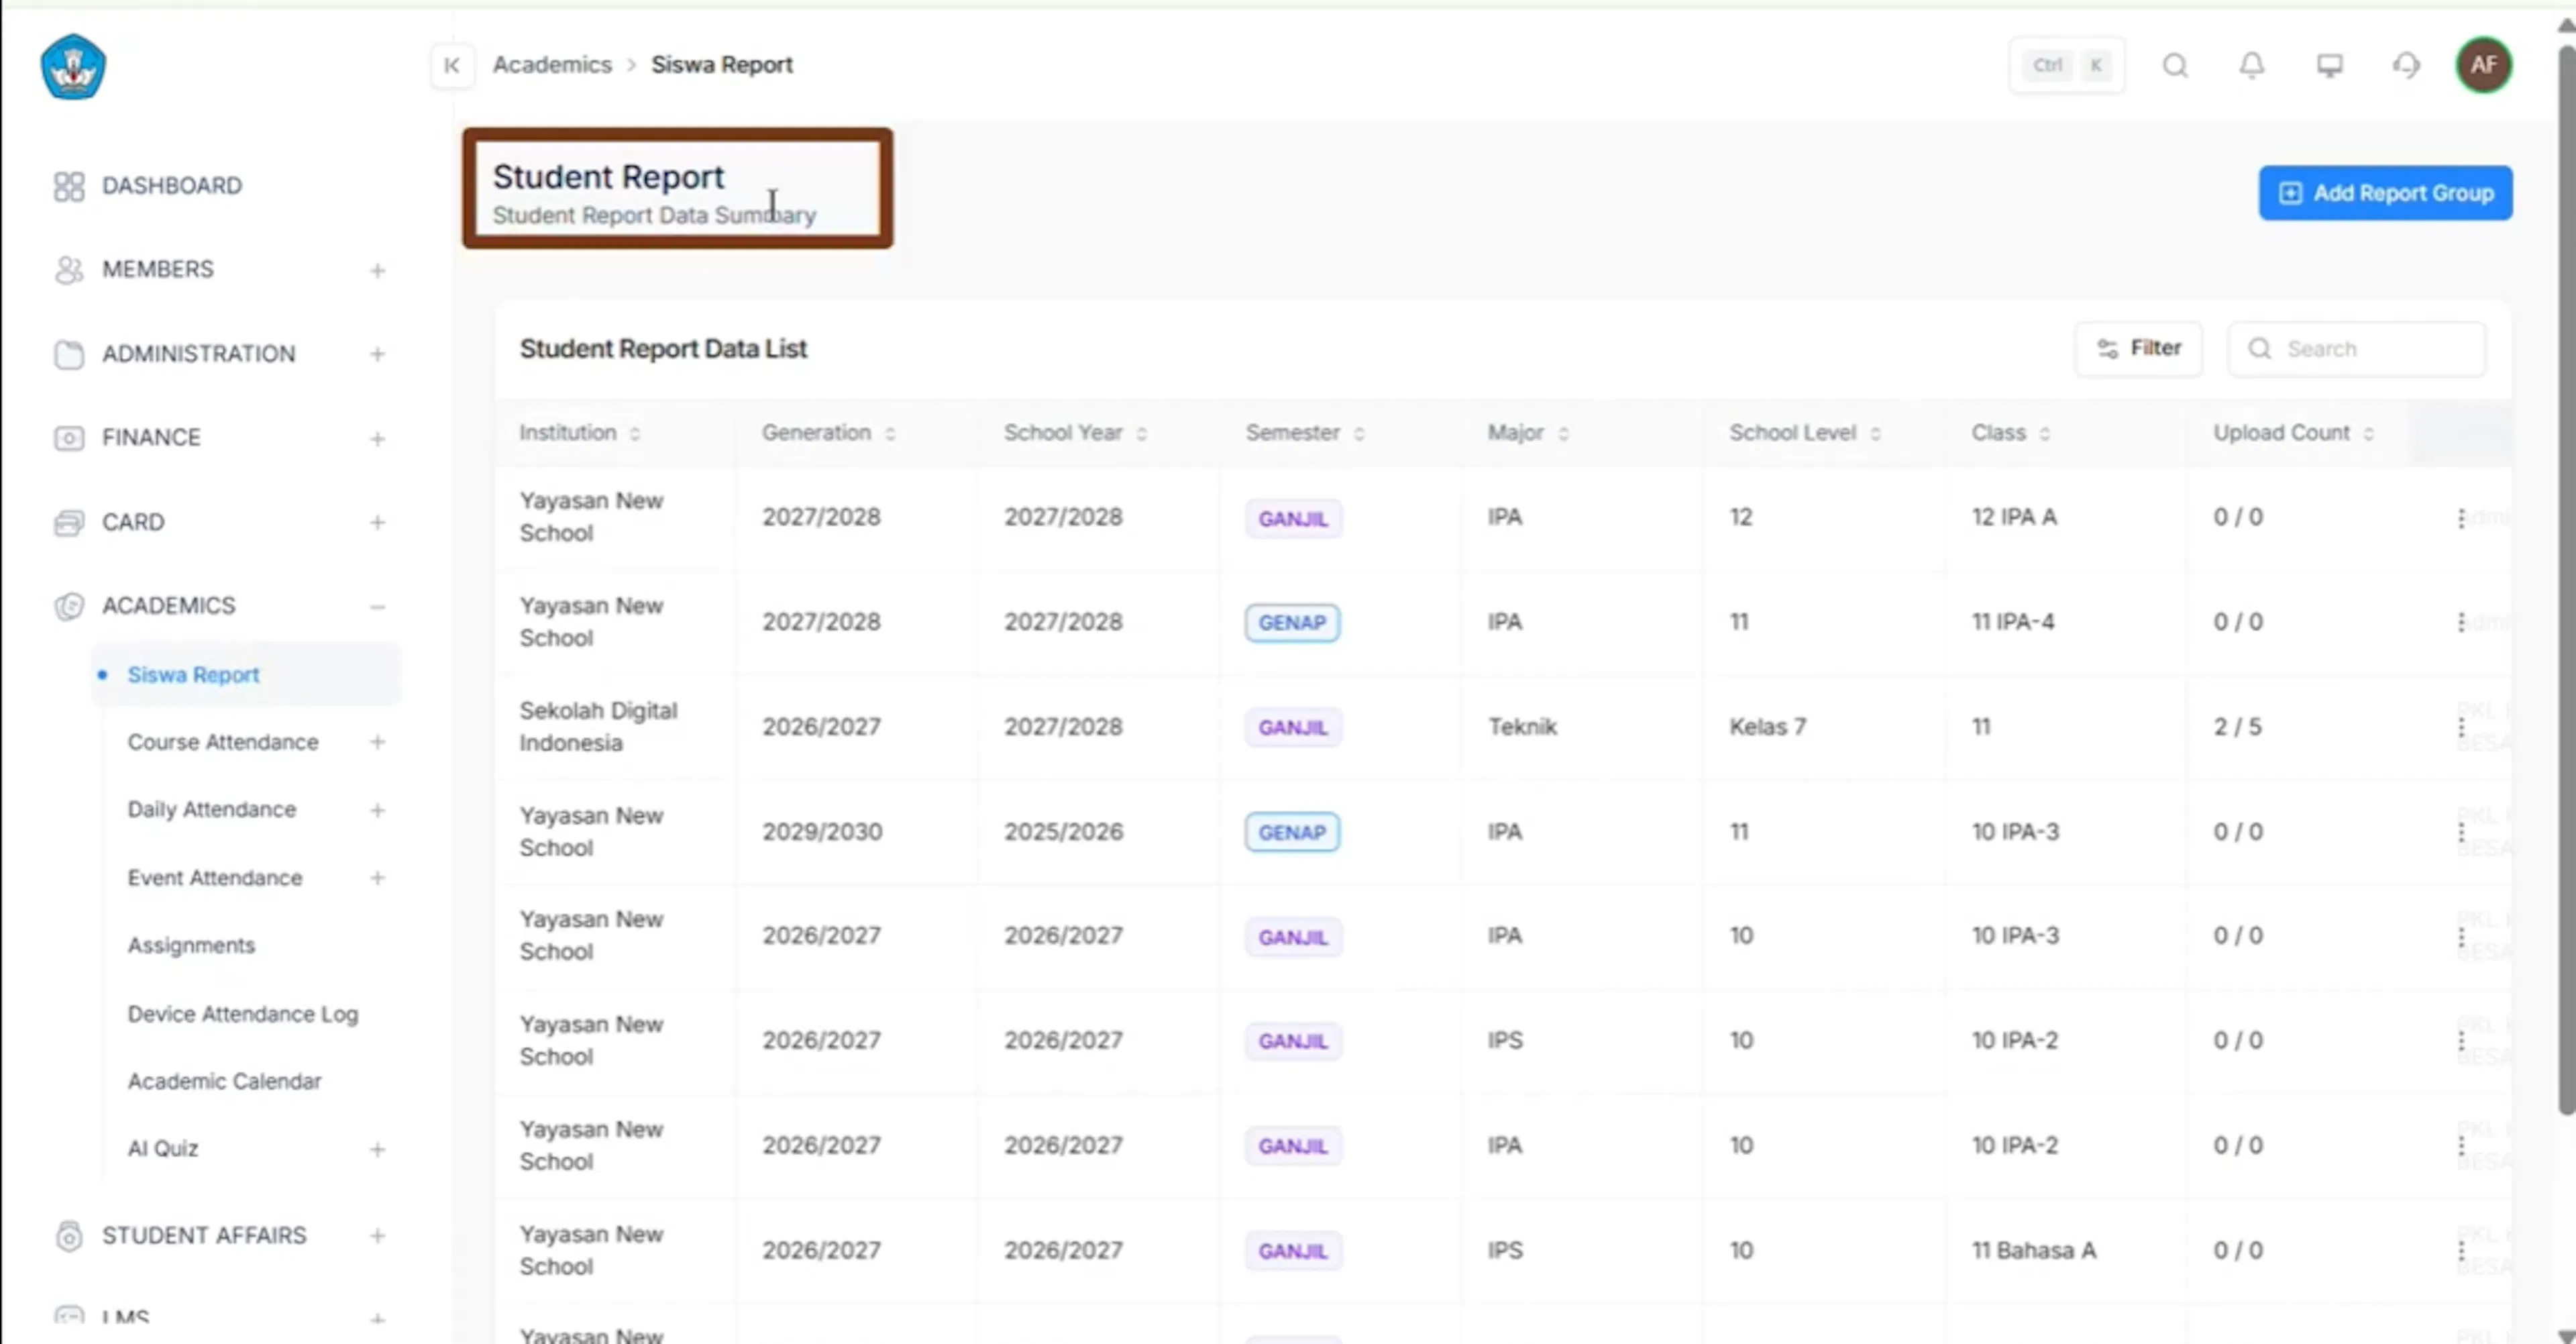Expand the Administration menu
This screenshot has width=2576, height=1344.
(377, 355)
